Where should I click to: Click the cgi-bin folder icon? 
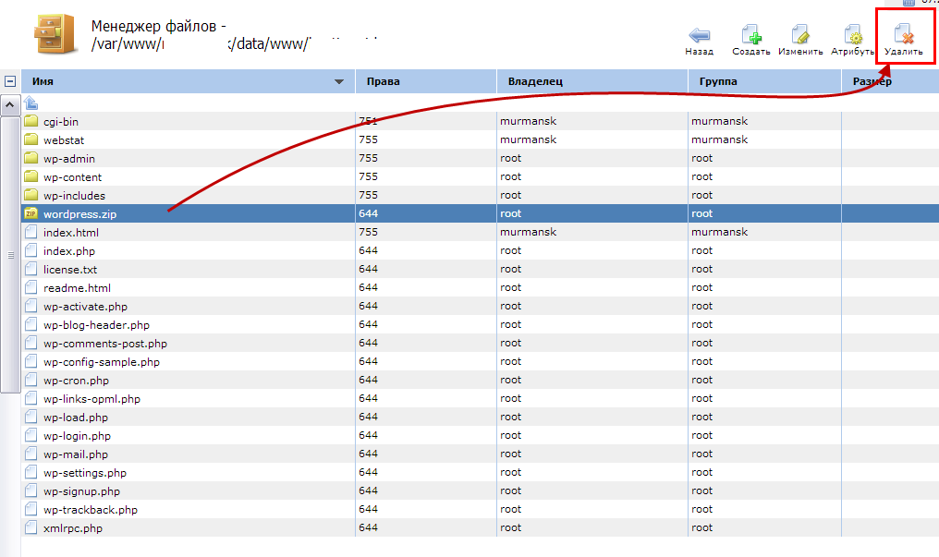click(31, 121)
